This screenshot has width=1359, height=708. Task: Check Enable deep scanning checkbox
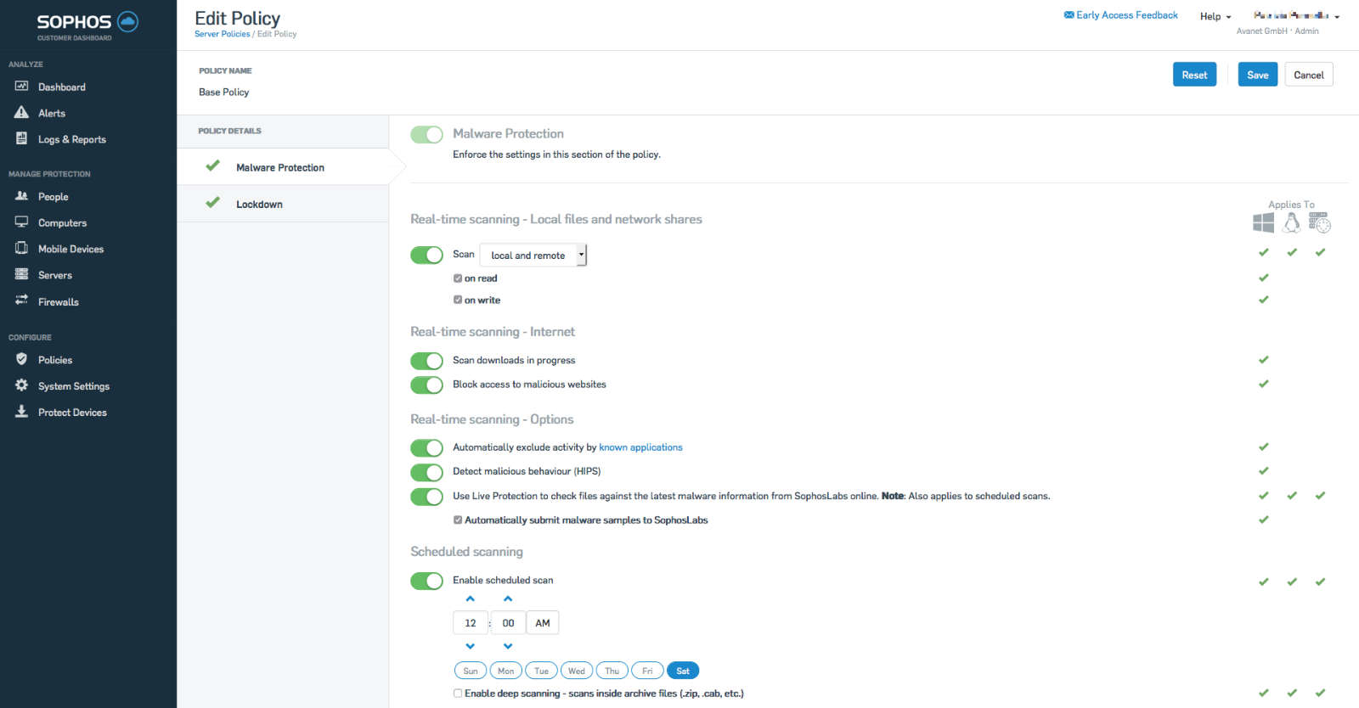[x=458, y=694]
